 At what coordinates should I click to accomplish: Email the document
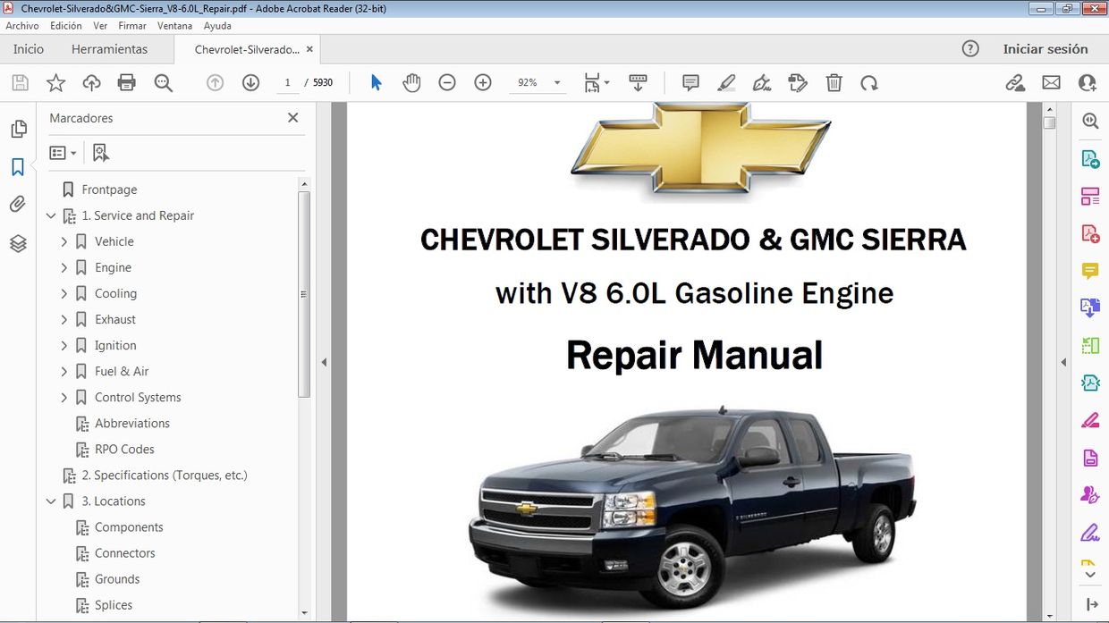(1051, 82)
